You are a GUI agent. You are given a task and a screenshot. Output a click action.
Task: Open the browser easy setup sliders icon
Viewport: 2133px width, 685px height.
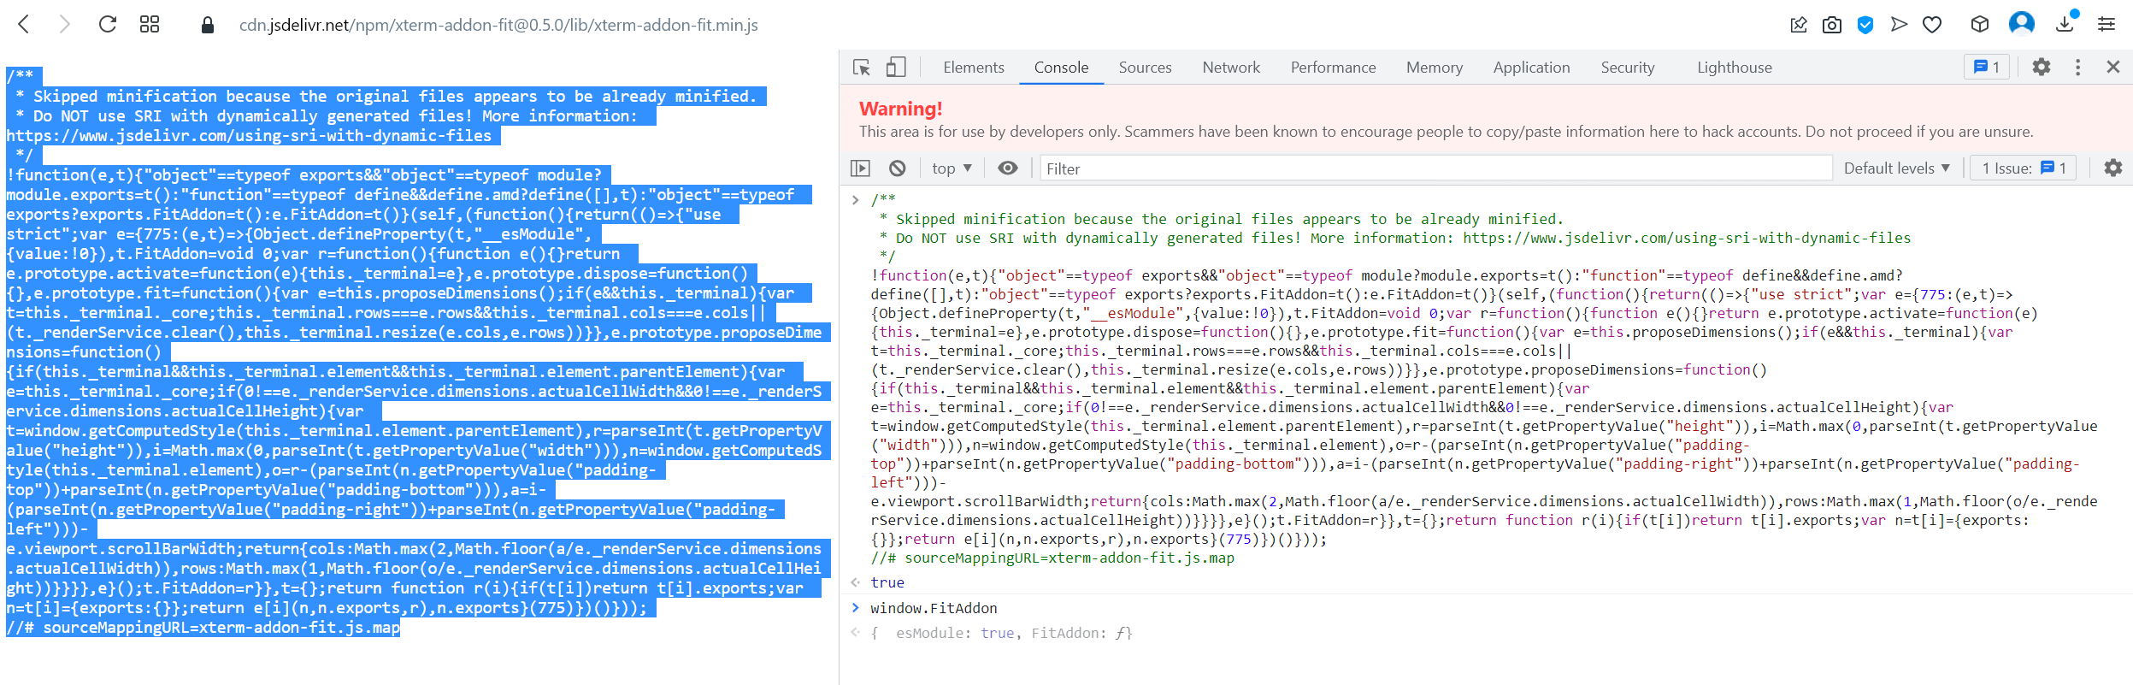tap(2106, 25)
